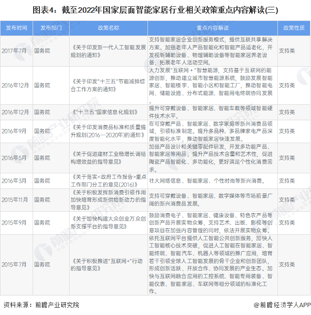Select the '发布时间' column header

pyautogui.click(x=17, y=28)
